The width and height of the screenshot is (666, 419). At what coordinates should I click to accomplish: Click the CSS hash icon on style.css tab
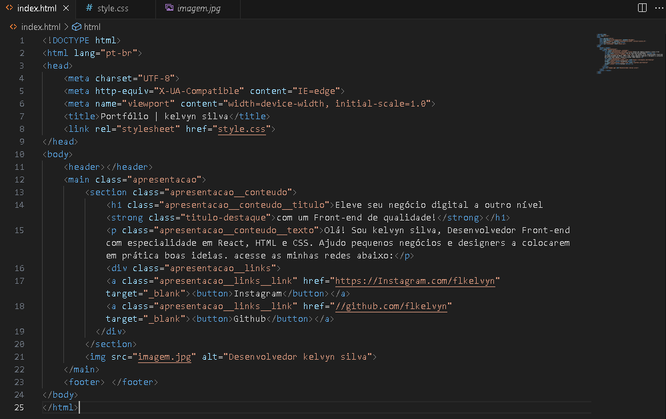coord(89,8)
